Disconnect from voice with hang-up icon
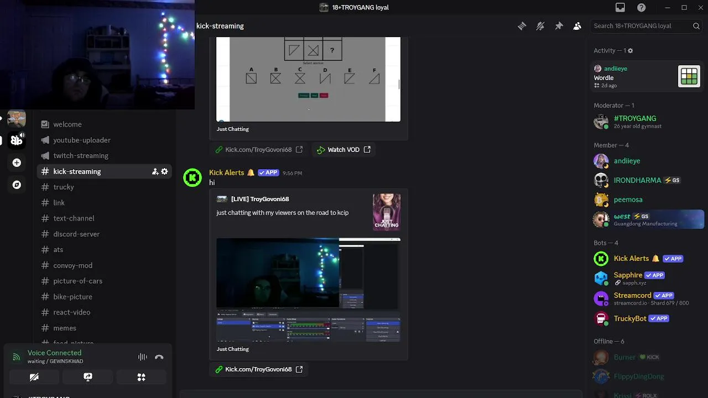This screenshot has height=398, width=708. (159, 357)
